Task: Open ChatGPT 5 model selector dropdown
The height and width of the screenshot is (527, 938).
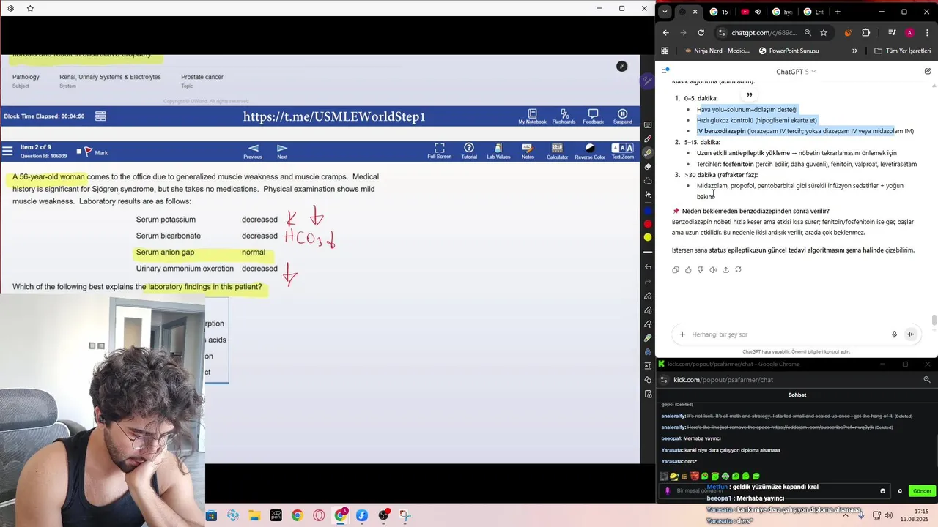Action: pyautogui.click(x=796, y=72)
